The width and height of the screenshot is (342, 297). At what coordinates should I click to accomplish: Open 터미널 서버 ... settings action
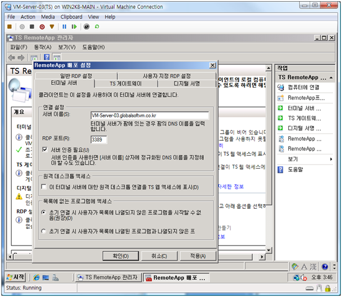[x=304, y=108]
